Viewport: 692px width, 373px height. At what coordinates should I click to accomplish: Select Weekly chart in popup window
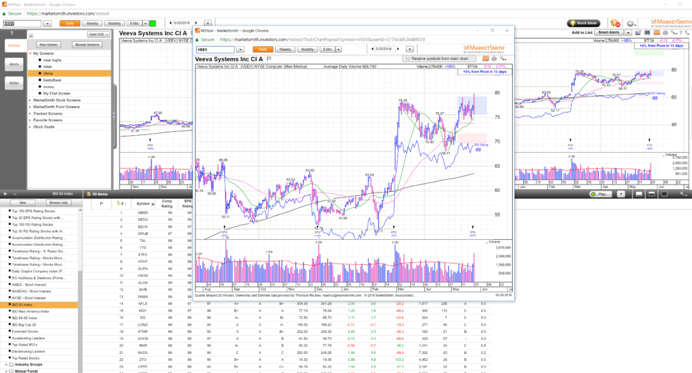pos(285,49)
